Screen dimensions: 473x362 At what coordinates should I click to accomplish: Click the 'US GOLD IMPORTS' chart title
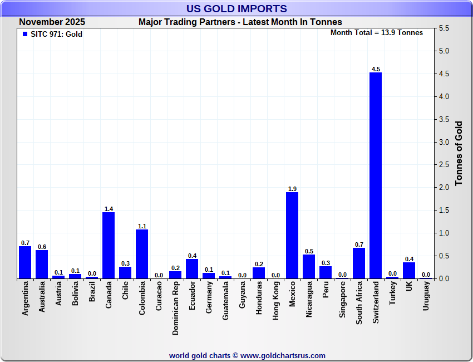click(237, 9)
